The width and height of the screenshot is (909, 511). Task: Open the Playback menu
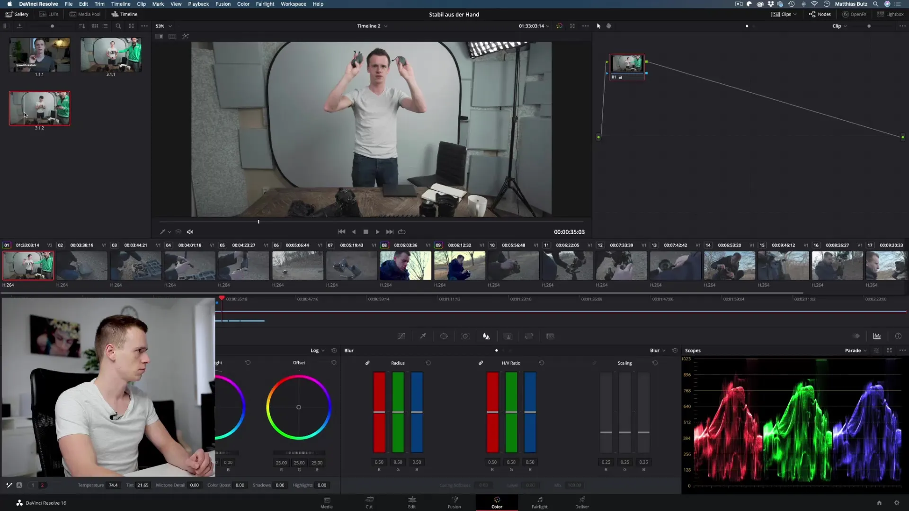pos(198,4)
